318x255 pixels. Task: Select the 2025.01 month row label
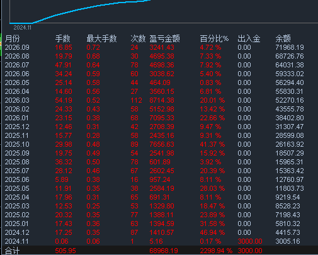[x=16, y=224]
